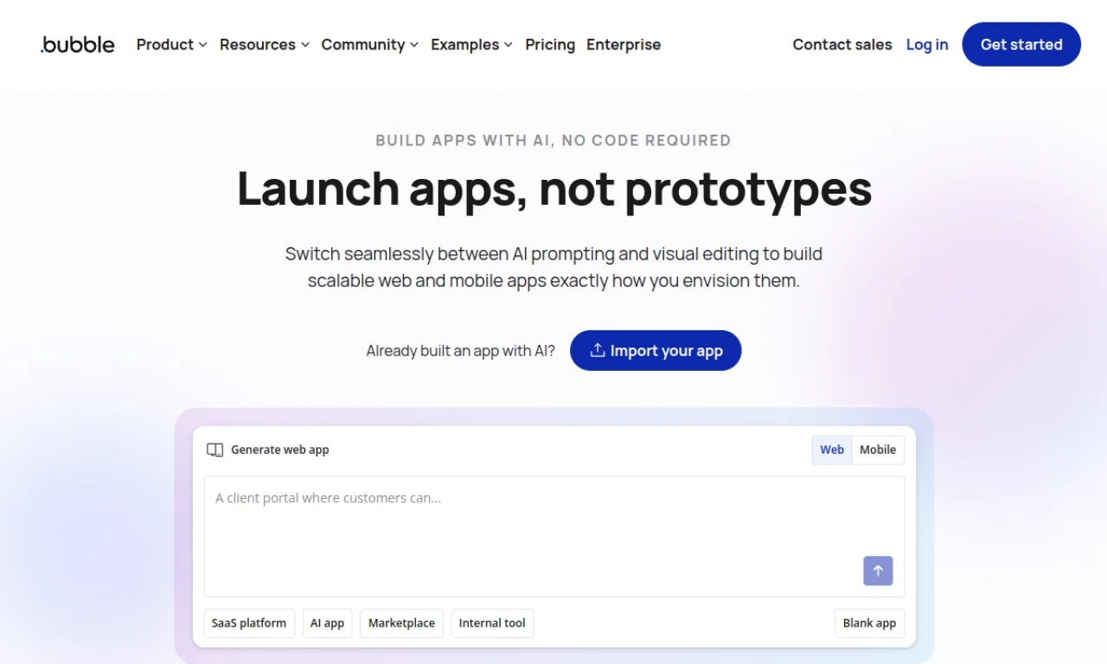1107x664 pixels.
Task: Click the 'Launch apps, not prototypes' headline
Action: coord(554,188)
